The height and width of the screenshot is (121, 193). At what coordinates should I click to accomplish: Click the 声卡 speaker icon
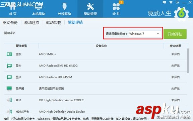point(9,100)
